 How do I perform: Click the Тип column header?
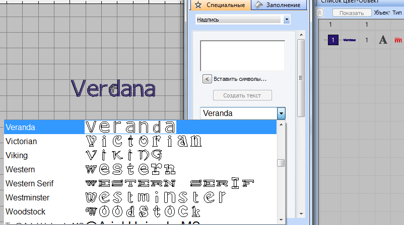click(397, 13)
